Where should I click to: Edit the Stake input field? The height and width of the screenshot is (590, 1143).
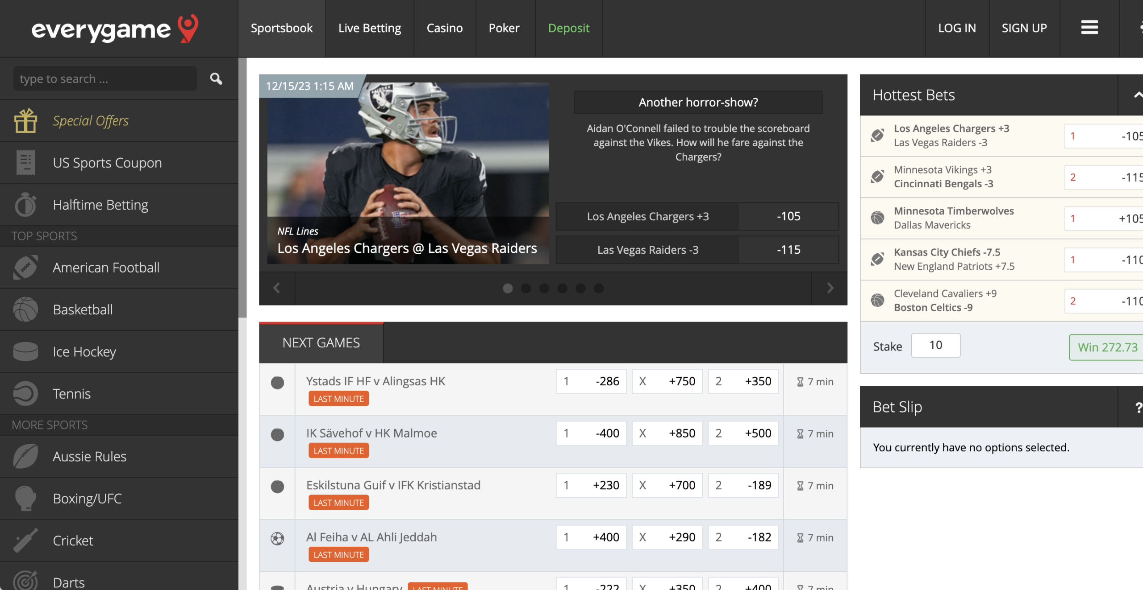(936, 345)
